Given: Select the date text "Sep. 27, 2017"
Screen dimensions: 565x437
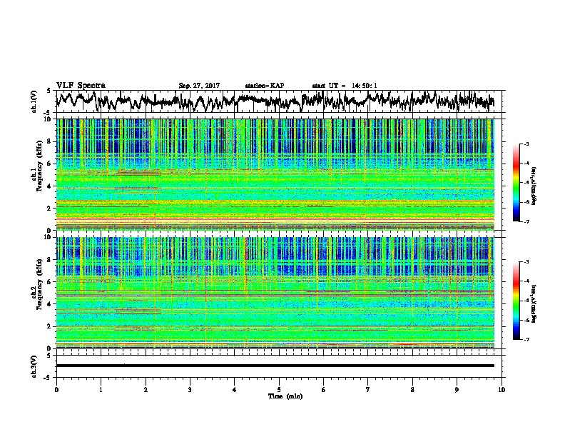Looking at the screenshot, I should tap(199, 86).
